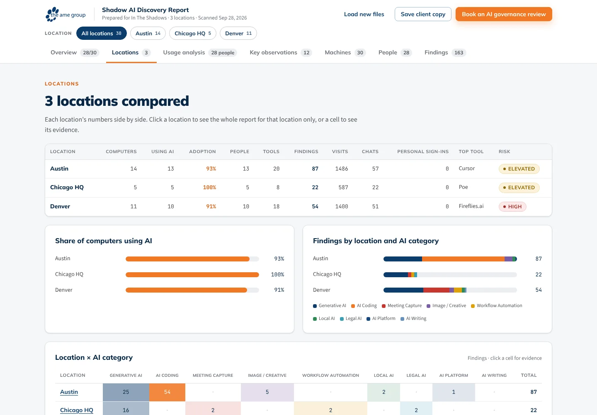Open Key observations tab
Image resolution: width=597 pixels, height=415 pixels.
coord(281,53)
